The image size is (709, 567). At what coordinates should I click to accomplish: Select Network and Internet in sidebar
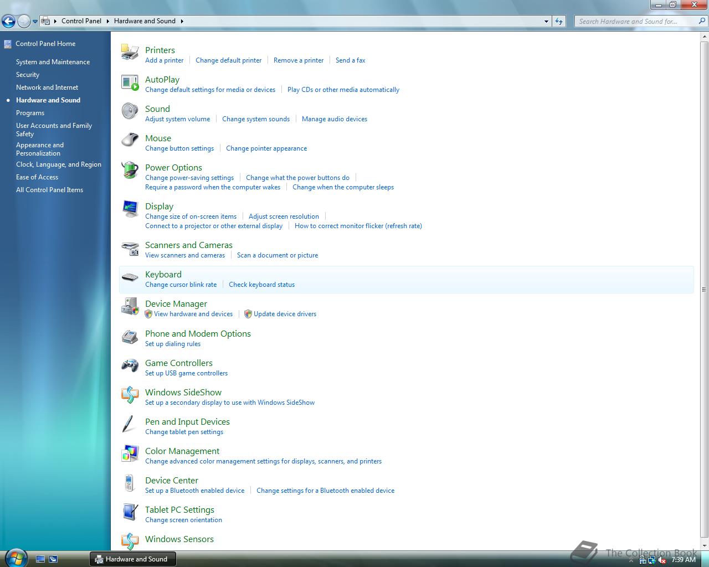point(47,87)
